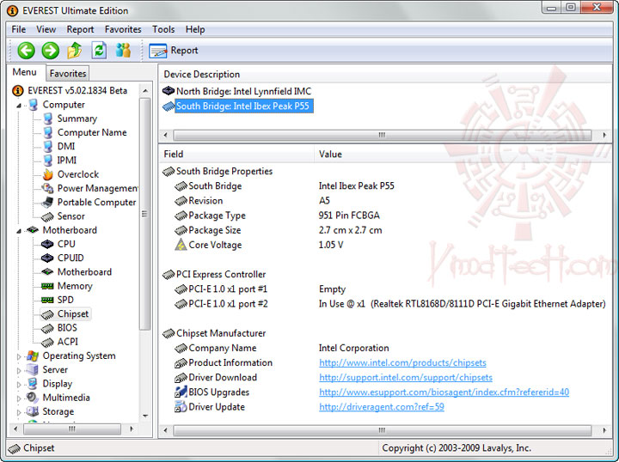
Task: Click the BIOS chip icon
Action: coord(47,328)
